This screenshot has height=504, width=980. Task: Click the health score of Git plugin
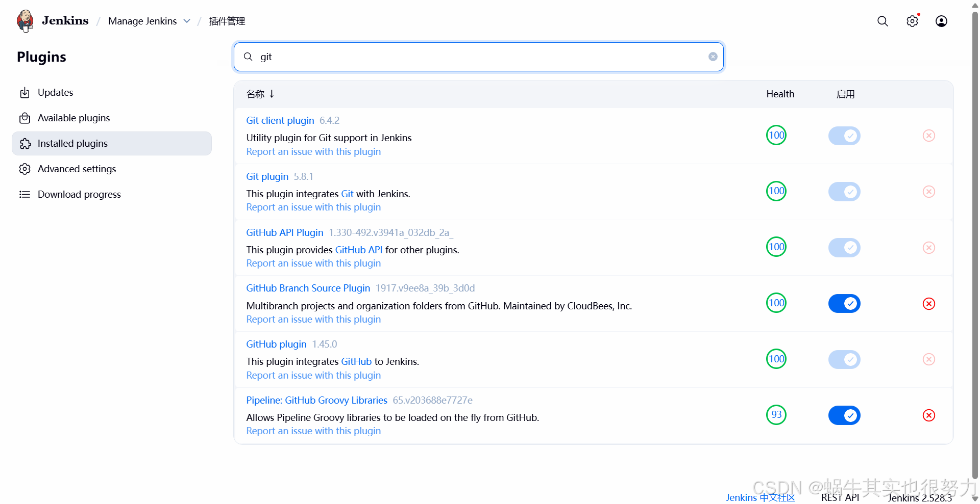[x=776, y=191]
